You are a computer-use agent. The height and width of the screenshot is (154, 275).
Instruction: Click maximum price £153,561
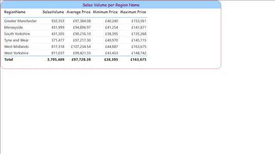coord(139,21)
